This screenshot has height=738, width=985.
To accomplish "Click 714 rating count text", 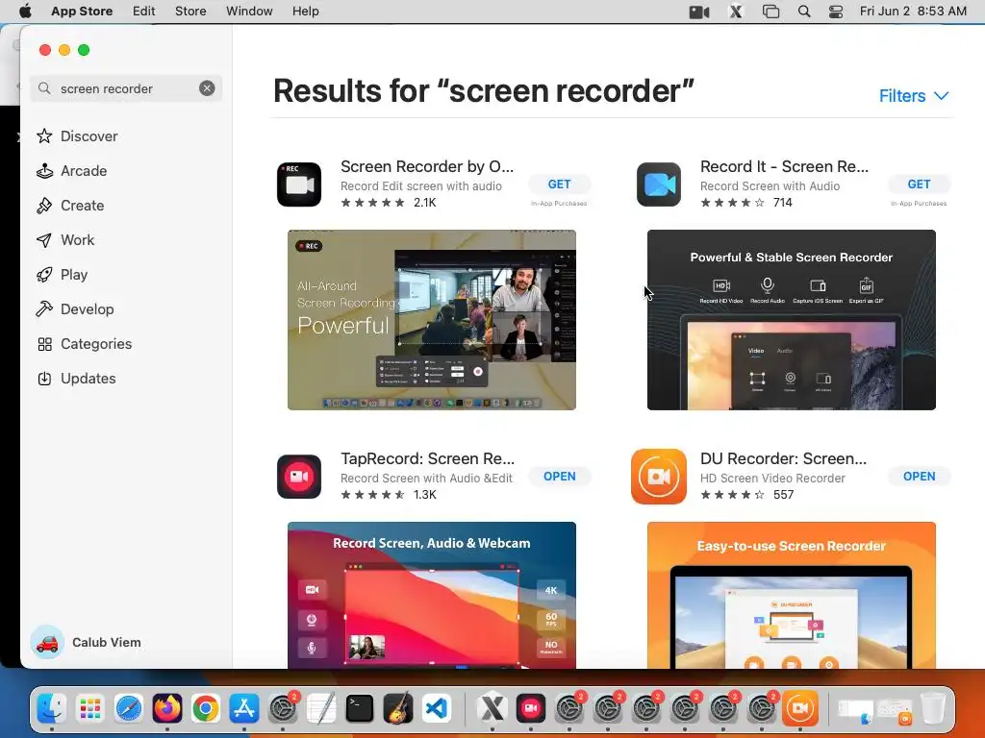I will [783, 203].
